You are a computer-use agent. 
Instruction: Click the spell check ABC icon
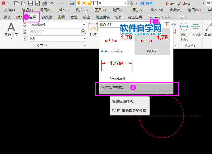25,25
